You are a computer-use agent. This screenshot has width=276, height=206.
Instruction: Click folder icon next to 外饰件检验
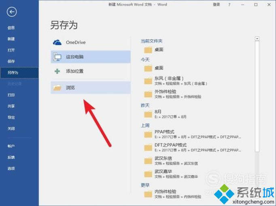tap(148, 94)
